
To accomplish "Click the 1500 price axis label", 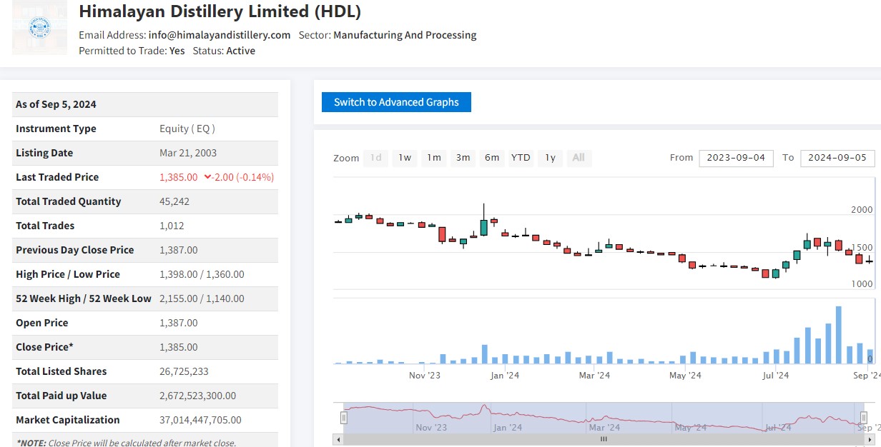I will [x=862, y=247].
